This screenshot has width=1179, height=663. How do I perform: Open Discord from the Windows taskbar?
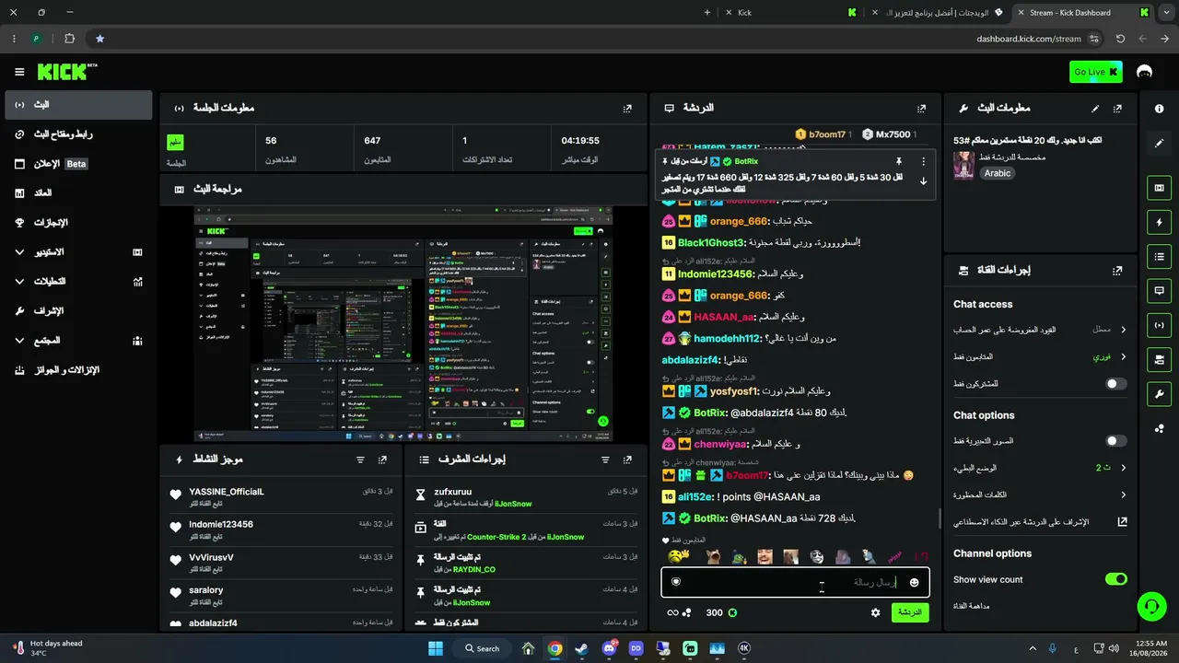(608, 648)
